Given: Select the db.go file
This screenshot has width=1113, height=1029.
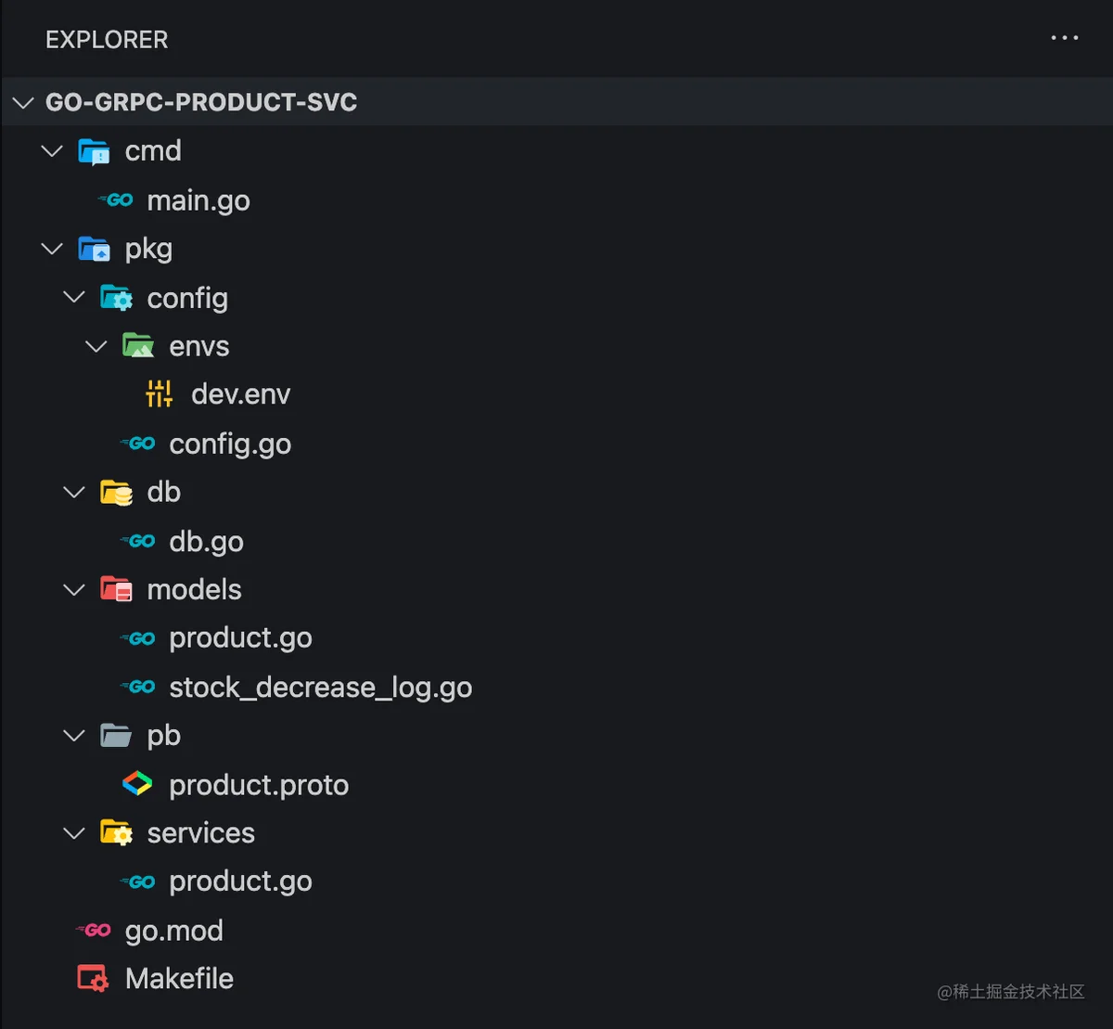Looking at the screenshot, I should [x=206, y=542].
